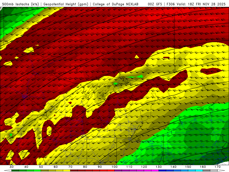Click the "Geopotential Height (gpm)" header text
229x172 pixels.
(66, 4)
